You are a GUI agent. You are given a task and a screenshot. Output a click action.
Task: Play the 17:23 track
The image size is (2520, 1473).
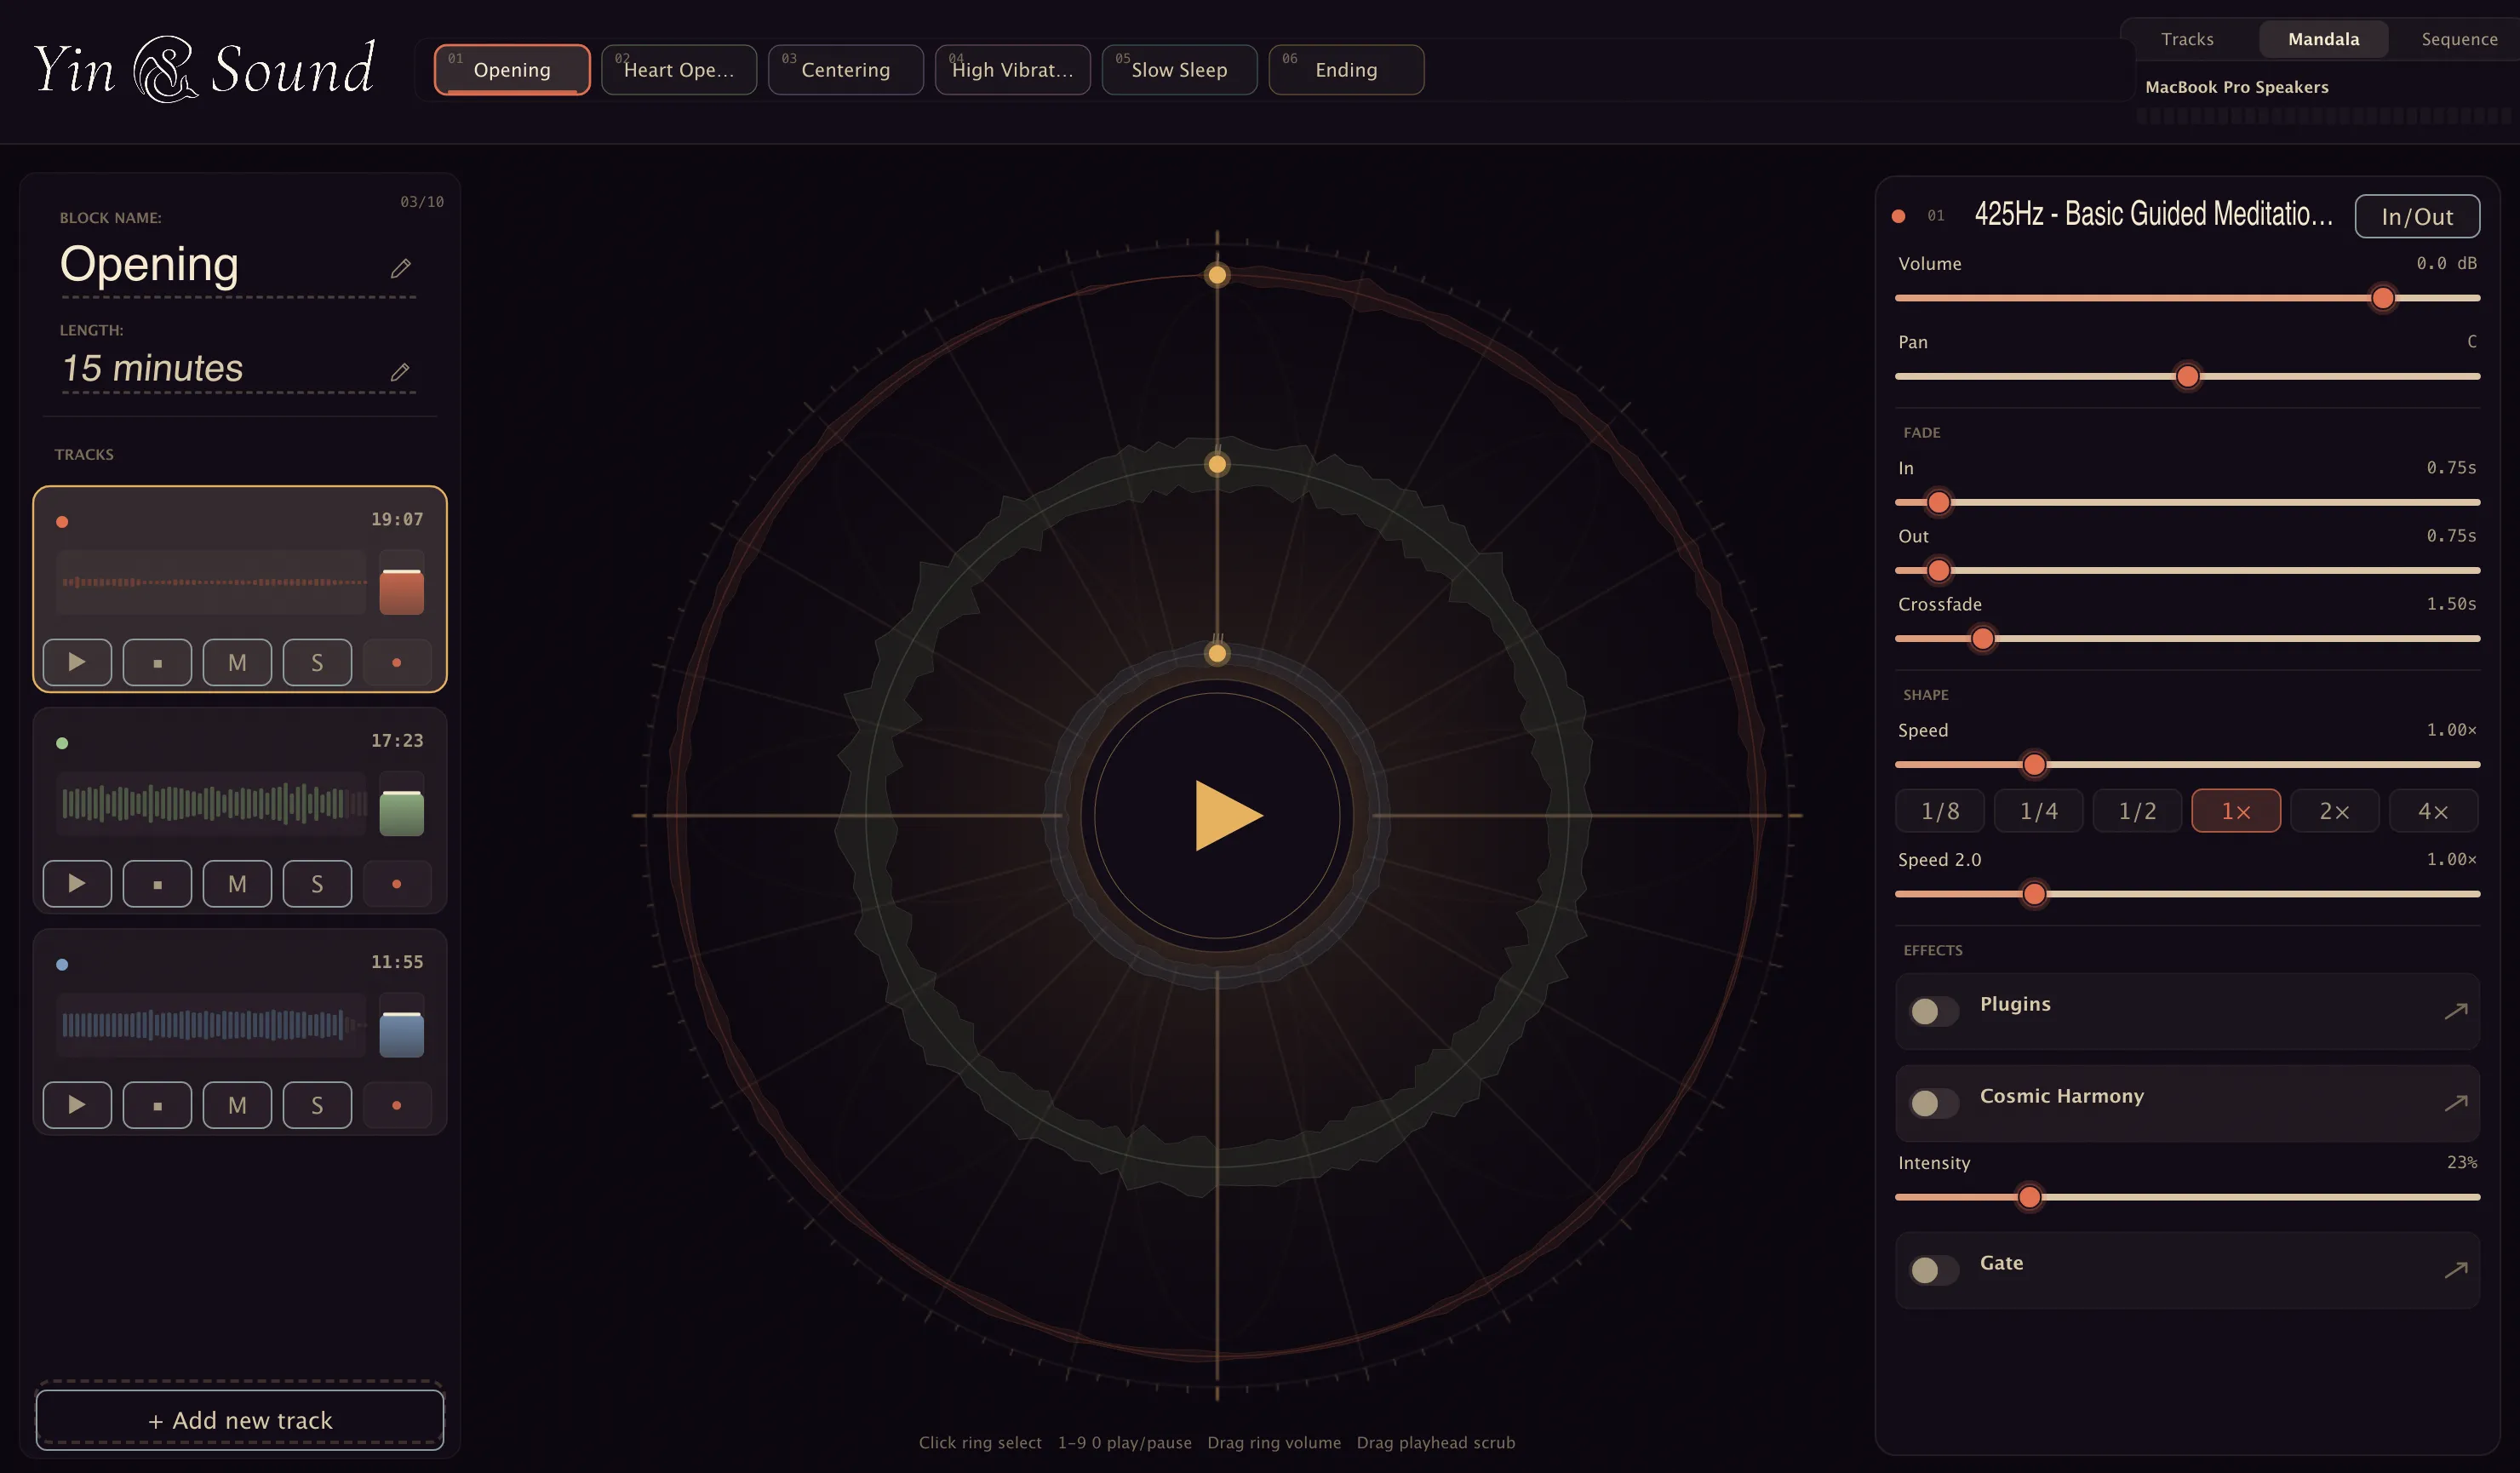tap(77, 883)
